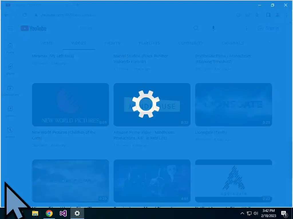The height and width of the screenshot is (219, 293).
Task: Open Shorts in YouTube left sidebar
Action: click(10, 69)
